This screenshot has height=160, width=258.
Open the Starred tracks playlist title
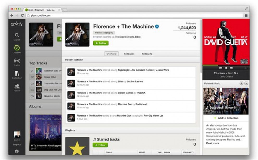pos(108,139)
